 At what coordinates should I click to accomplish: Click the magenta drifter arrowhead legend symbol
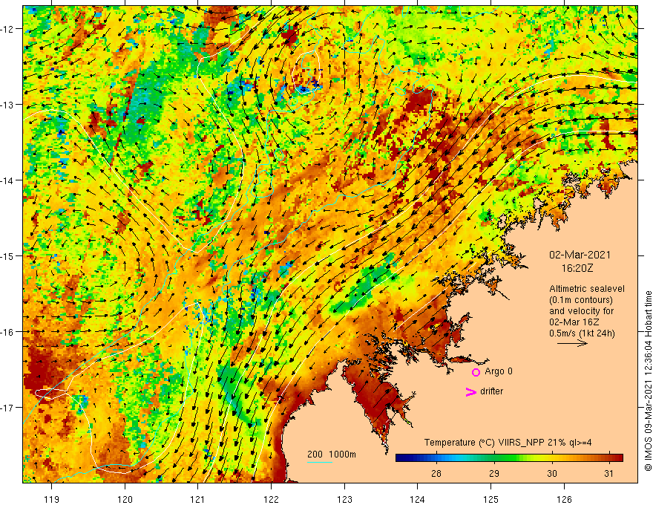coord(470,391)
